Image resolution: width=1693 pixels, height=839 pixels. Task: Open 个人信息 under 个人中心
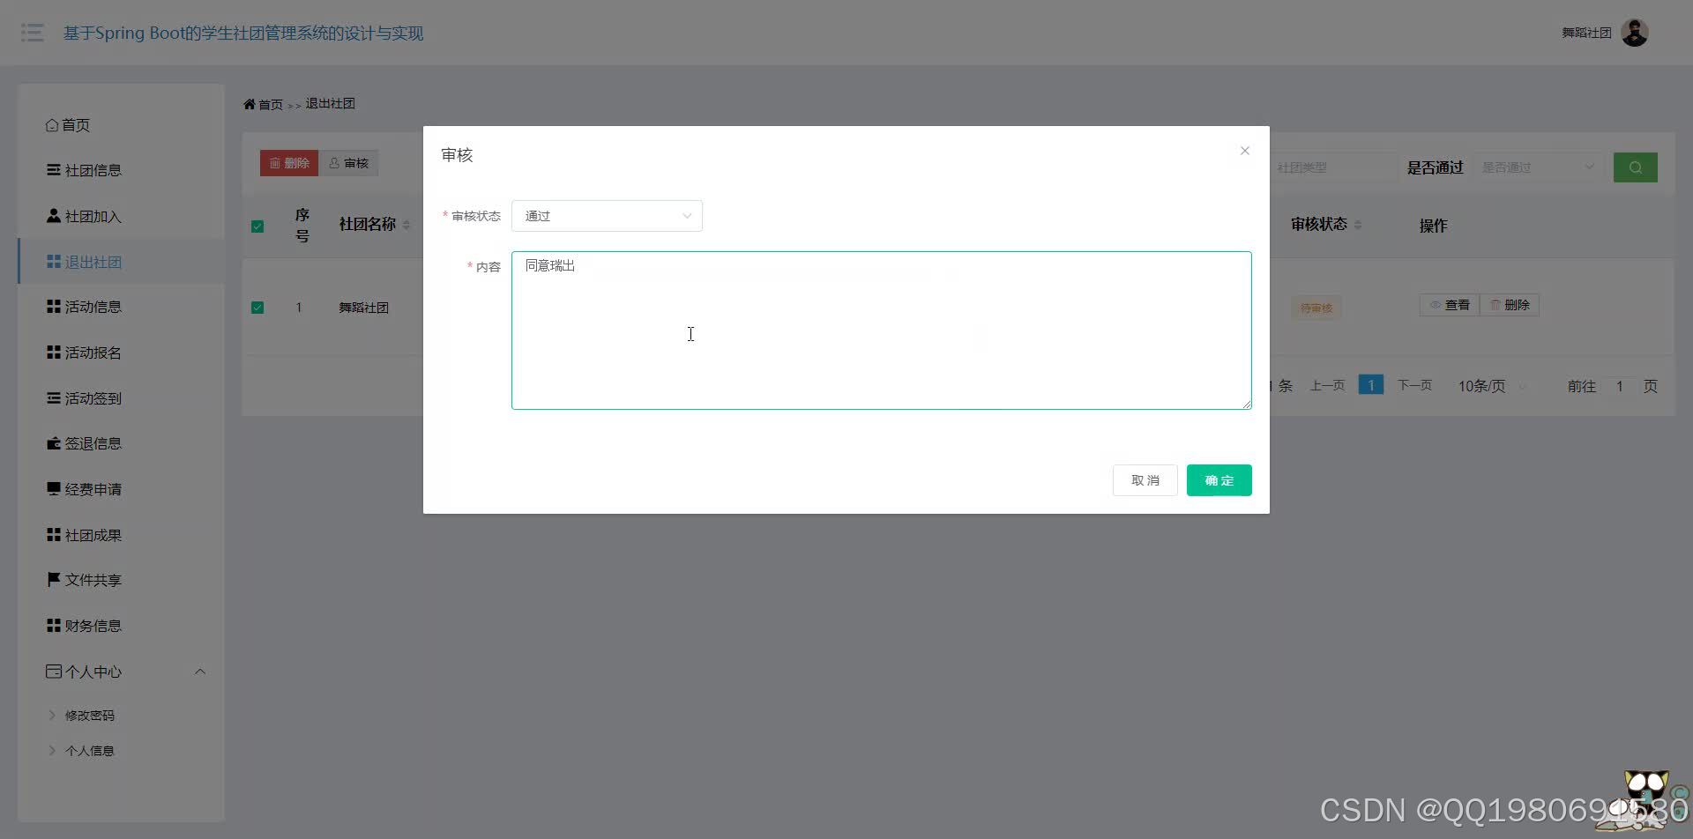(89, 751)
